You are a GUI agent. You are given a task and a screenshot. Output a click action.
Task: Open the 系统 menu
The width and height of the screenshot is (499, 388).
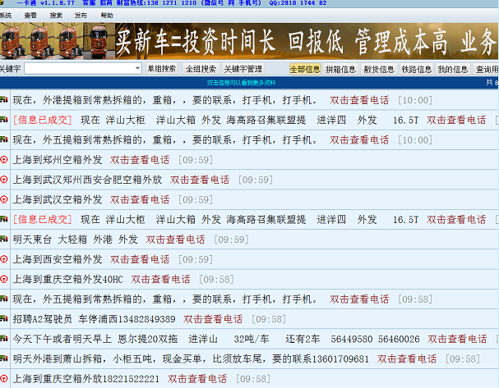coord(6,15)
